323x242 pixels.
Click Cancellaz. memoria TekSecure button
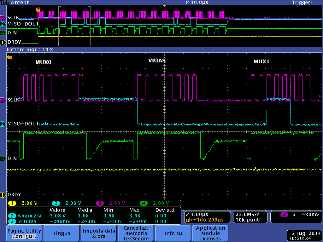click(136, 233)
